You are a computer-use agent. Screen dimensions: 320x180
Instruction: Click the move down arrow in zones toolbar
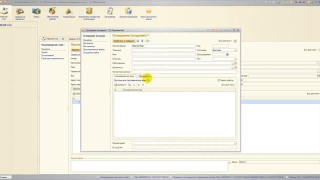[143, 85]
